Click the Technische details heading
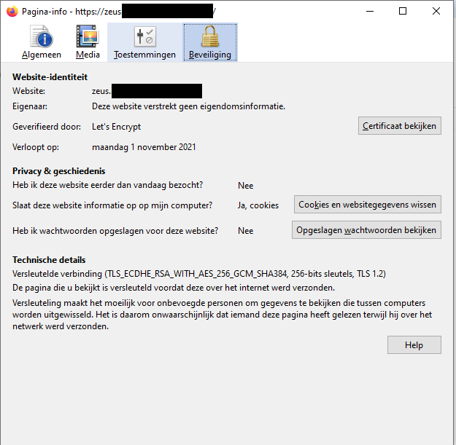Screen dimensions: 456x445 click(49, 260)
